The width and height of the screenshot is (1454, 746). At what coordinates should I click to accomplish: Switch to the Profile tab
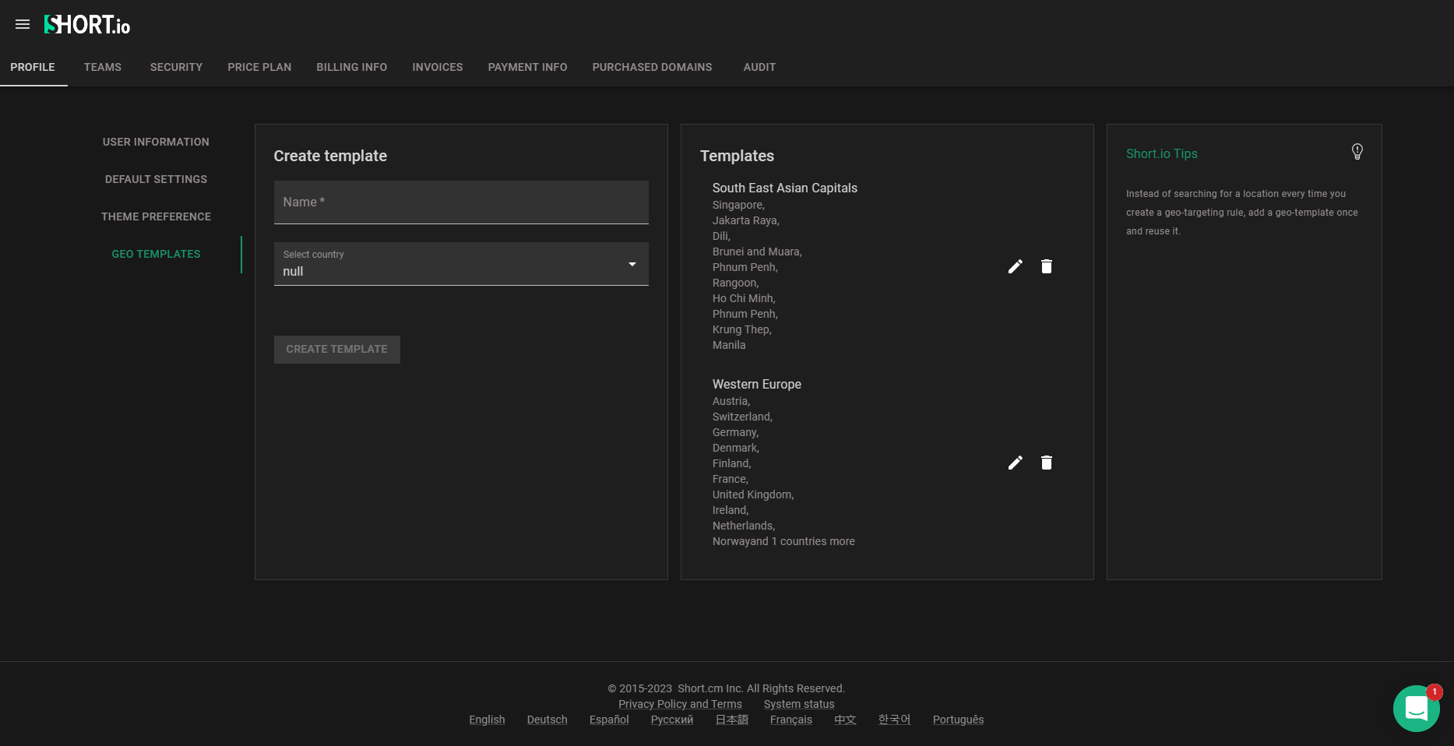click(33, 67)
